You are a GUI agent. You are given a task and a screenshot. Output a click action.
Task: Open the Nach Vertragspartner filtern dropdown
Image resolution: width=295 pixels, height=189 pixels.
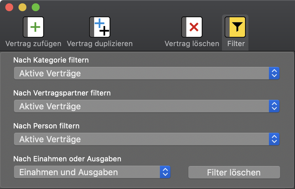click(147, 106)
